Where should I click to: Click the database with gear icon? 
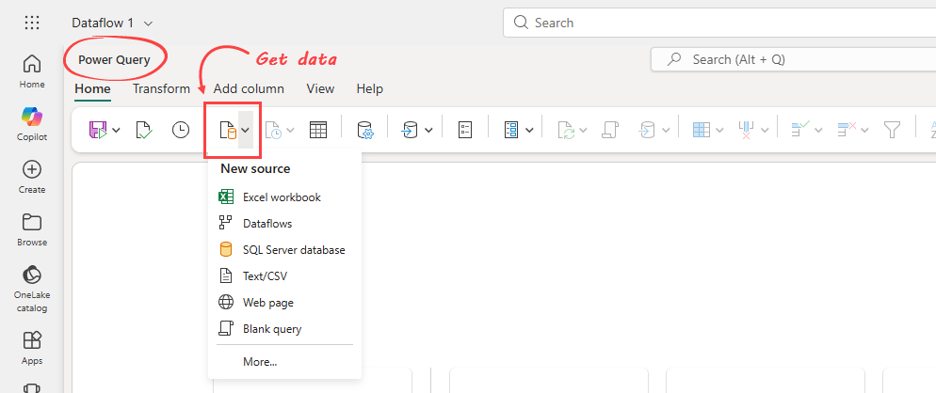click(x=364, y=130)
